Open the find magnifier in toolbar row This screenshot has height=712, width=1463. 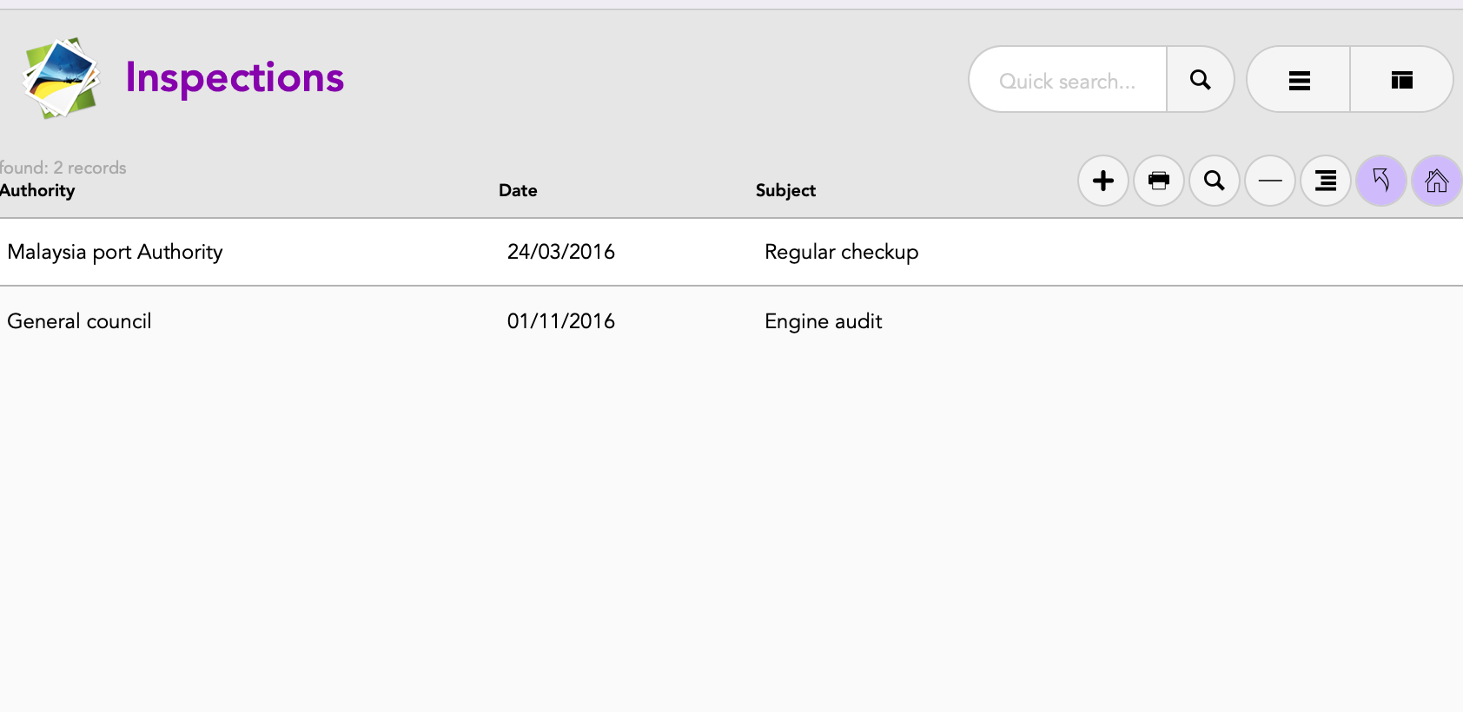1215,181
